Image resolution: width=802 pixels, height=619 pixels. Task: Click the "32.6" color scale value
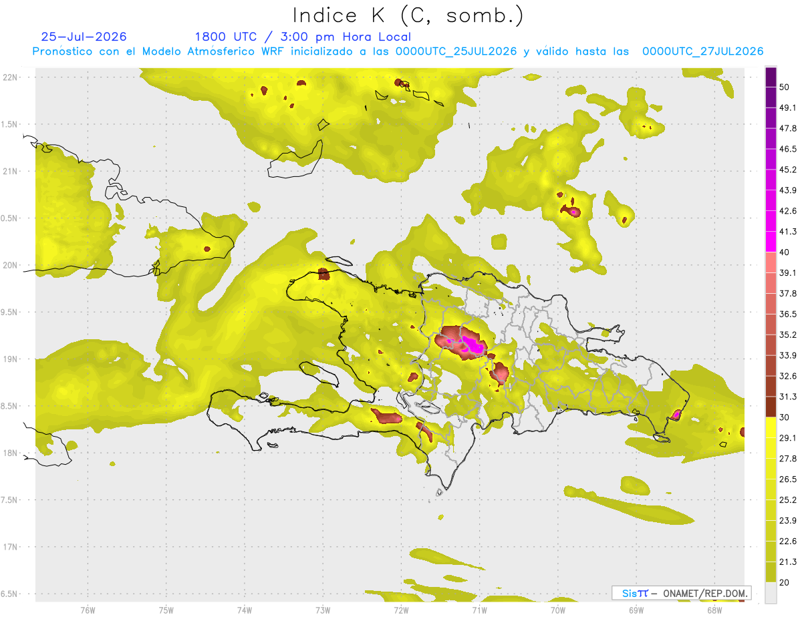pos(788,376)
